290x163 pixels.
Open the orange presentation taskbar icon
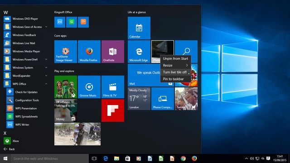pyautogui.click(x=172, y=158)
